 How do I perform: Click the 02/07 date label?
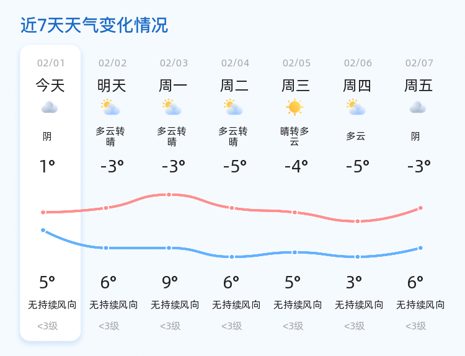[419, 63]
